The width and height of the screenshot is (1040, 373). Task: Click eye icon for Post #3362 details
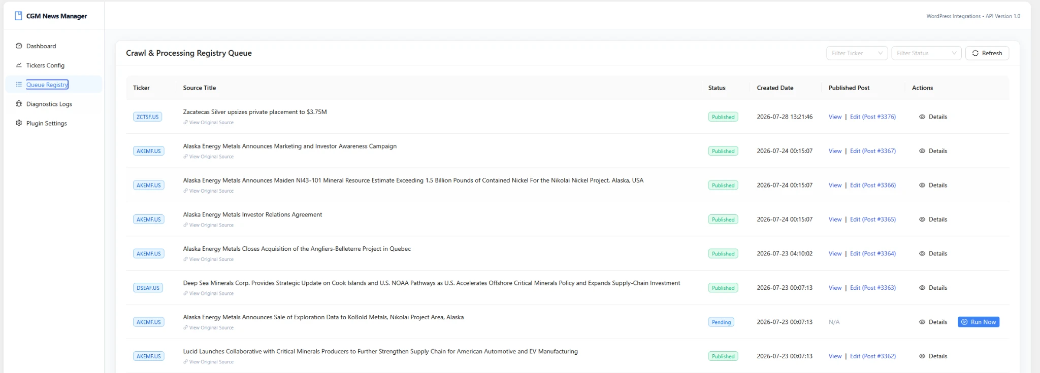[922, 356]
